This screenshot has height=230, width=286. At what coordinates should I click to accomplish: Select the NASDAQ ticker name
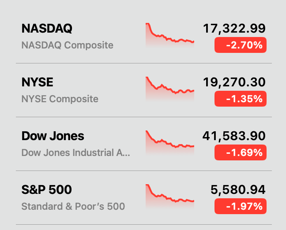[47, 28]
